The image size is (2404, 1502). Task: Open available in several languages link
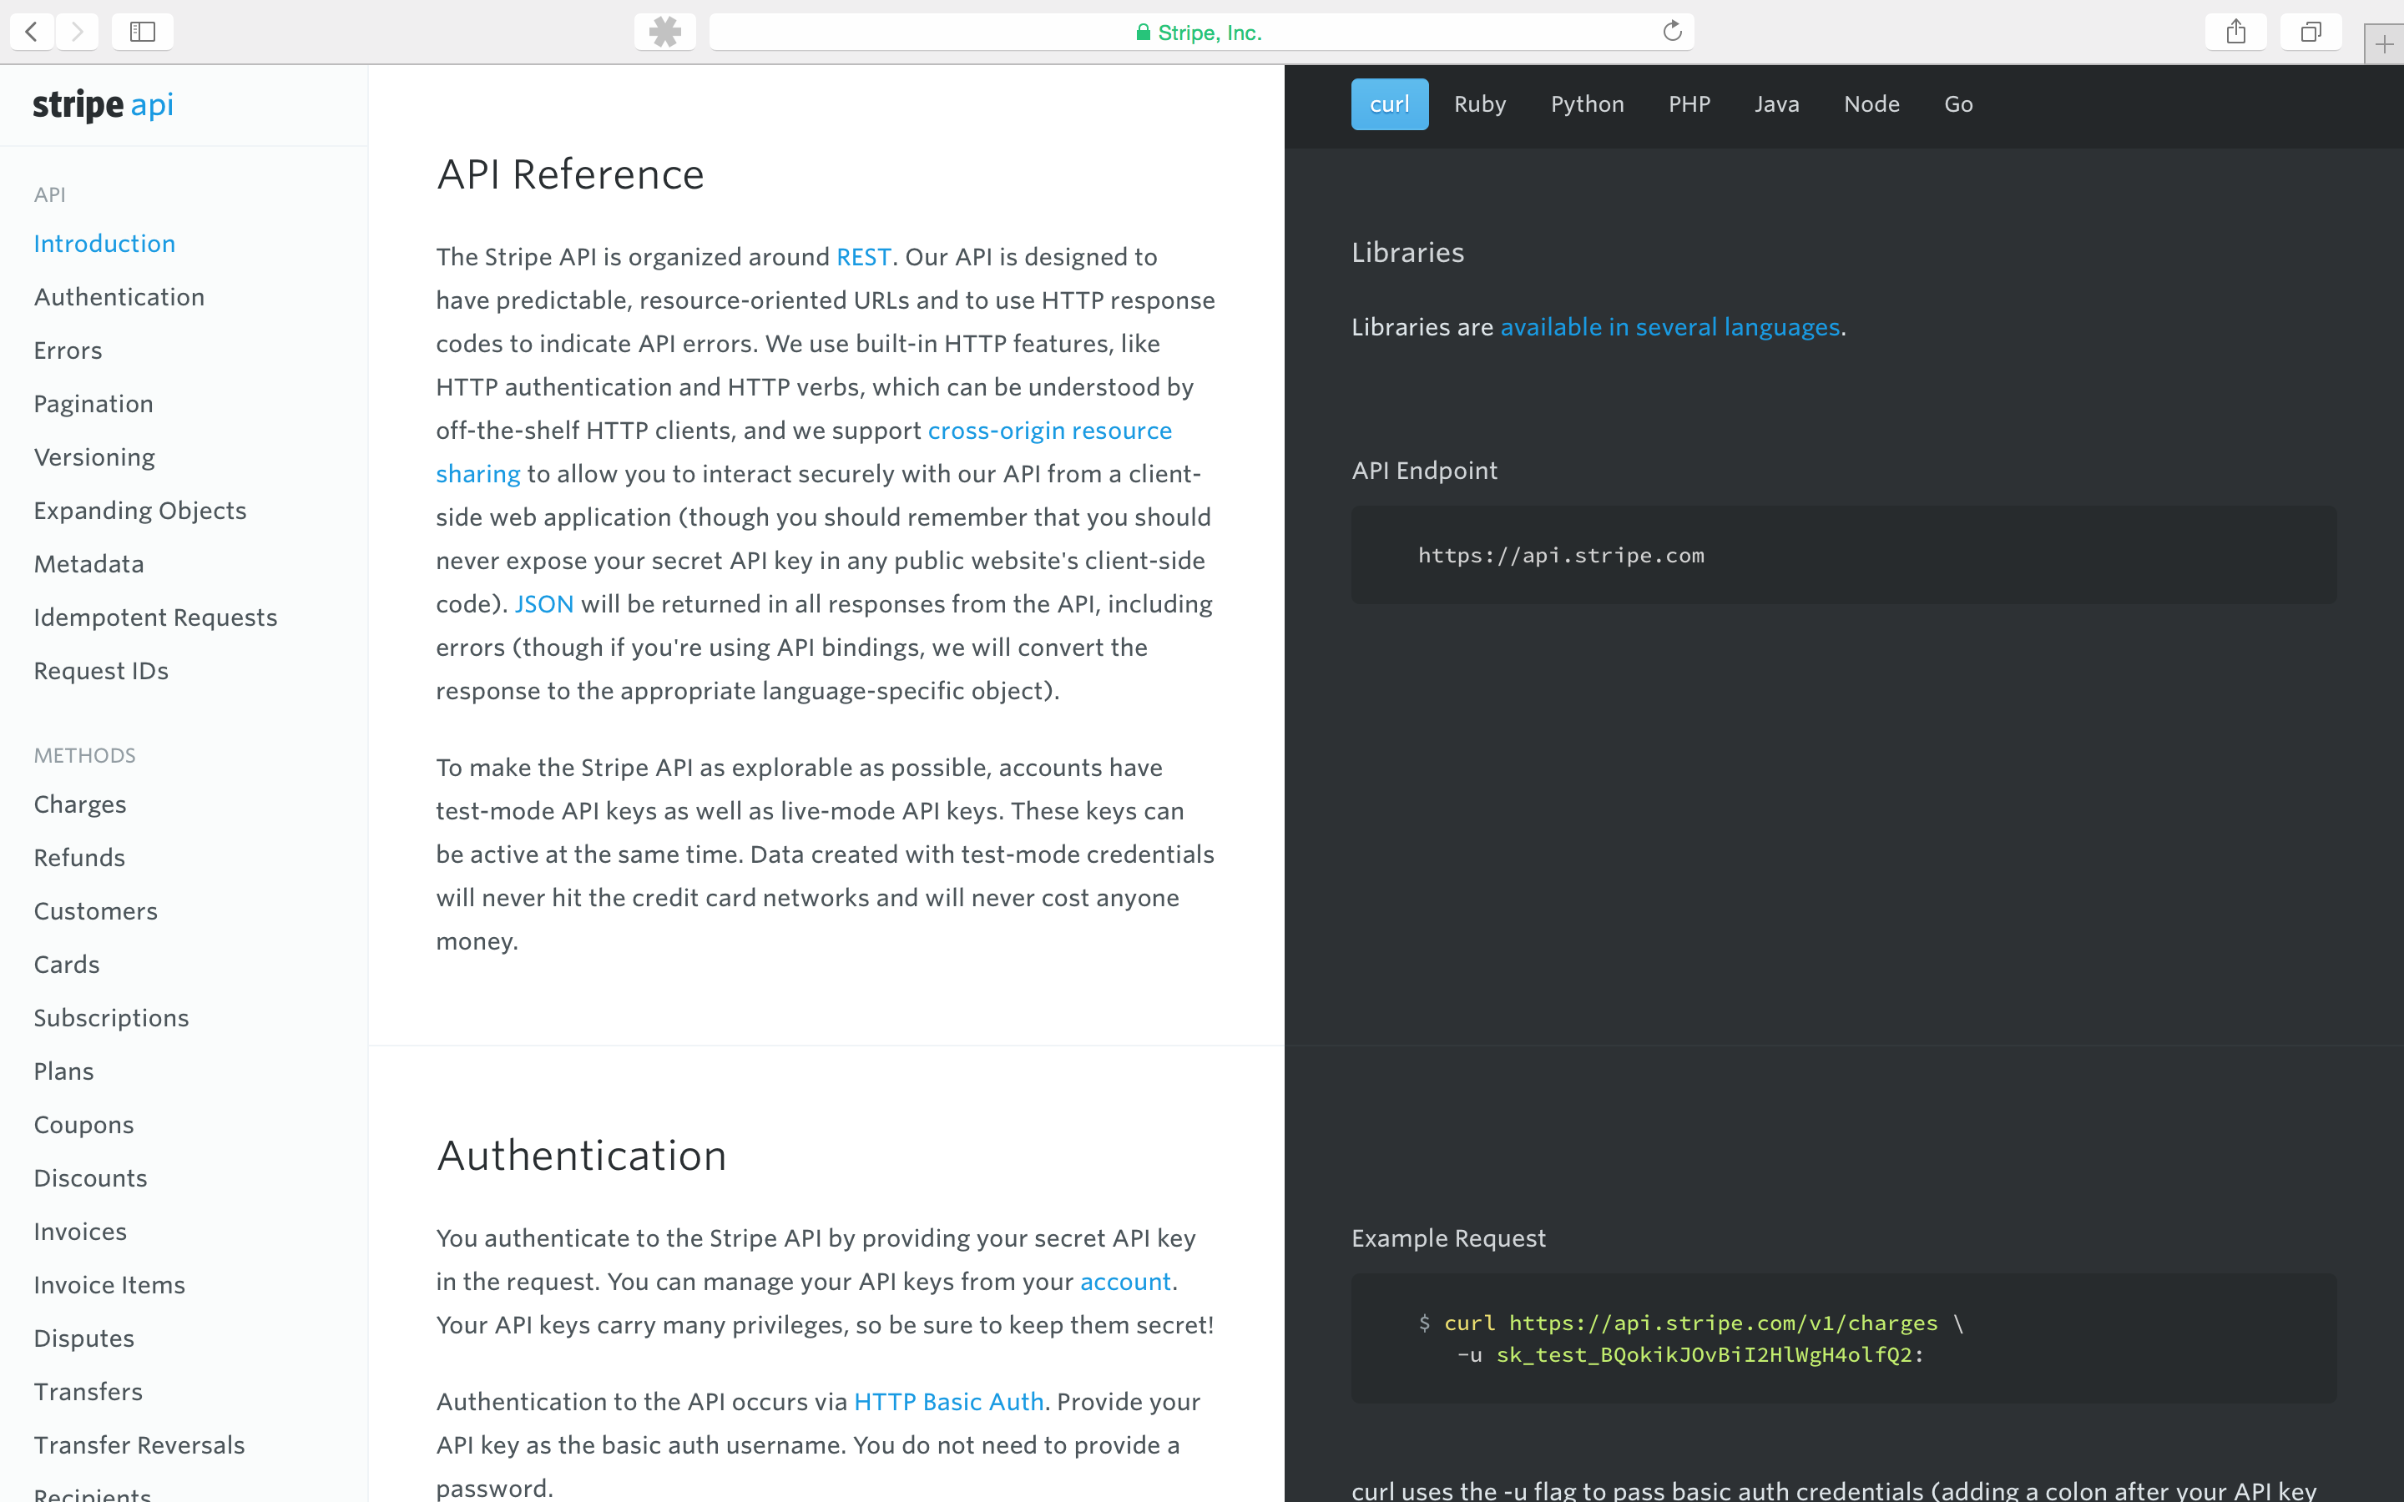pyautogui.click(x=1669, y=327)
